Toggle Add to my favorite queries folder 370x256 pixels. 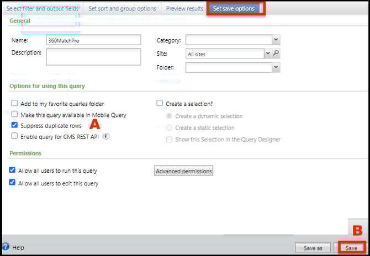coord(14,104)
